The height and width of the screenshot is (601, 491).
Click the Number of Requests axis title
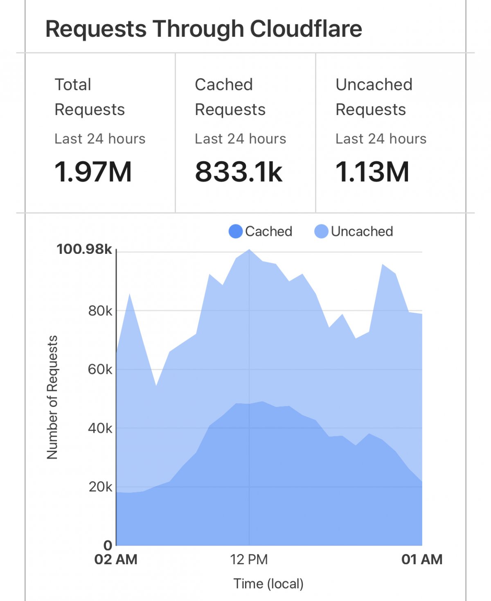tap(52, 397)
